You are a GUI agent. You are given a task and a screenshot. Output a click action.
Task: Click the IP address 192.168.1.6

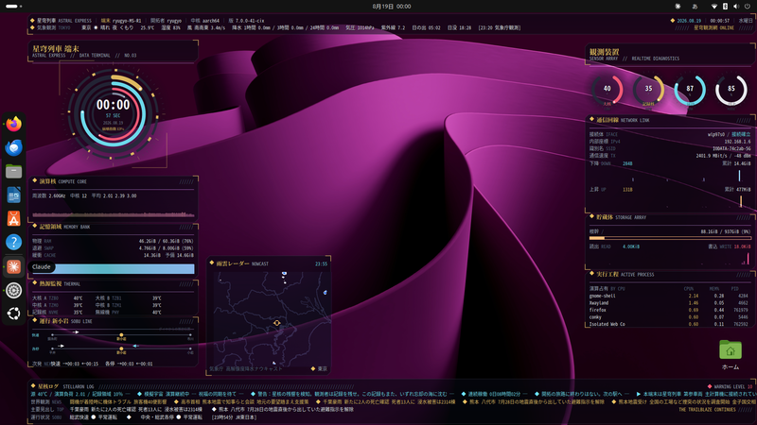737,142
